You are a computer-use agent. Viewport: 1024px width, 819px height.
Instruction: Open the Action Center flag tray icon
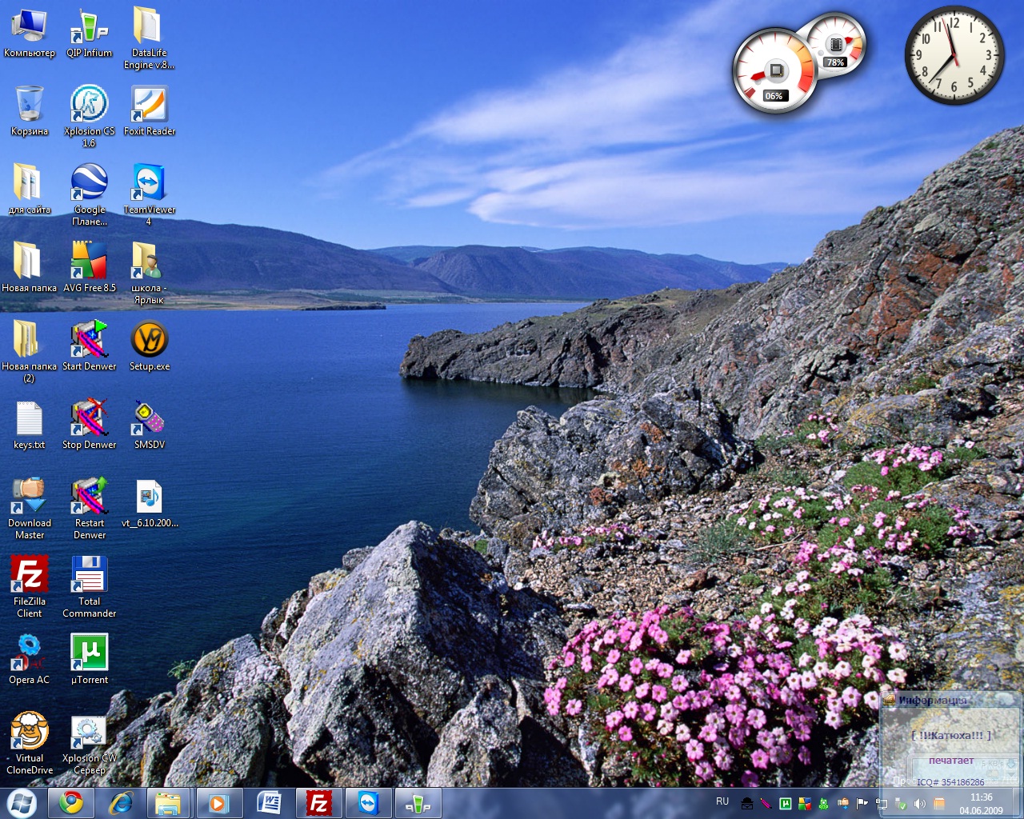click(862, 804)
